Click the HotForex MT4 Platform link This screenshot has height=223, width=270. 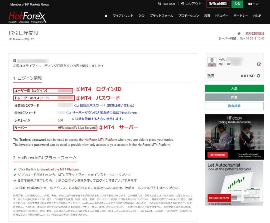point(100,140)
